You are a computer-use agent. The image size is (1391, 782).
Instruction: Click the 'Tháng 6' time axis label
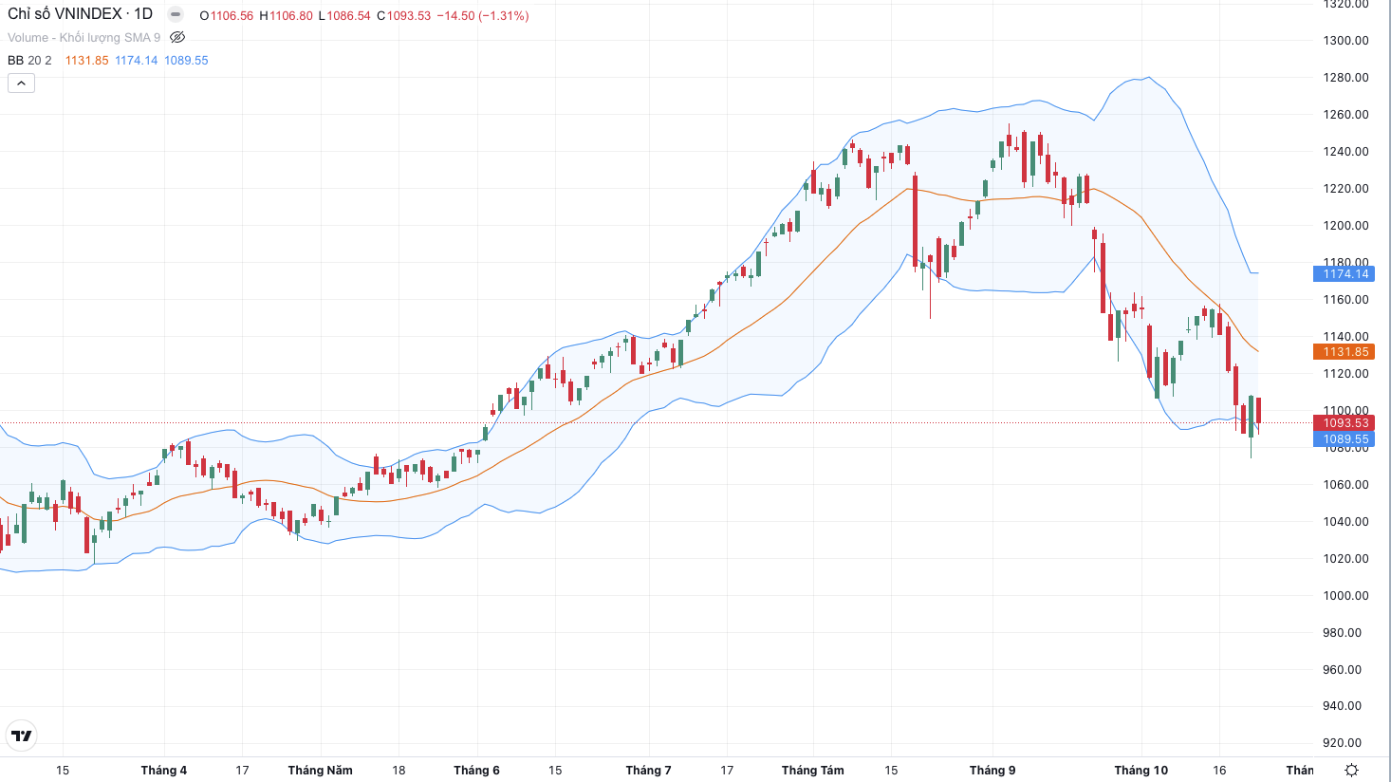[x=476, y=770]
